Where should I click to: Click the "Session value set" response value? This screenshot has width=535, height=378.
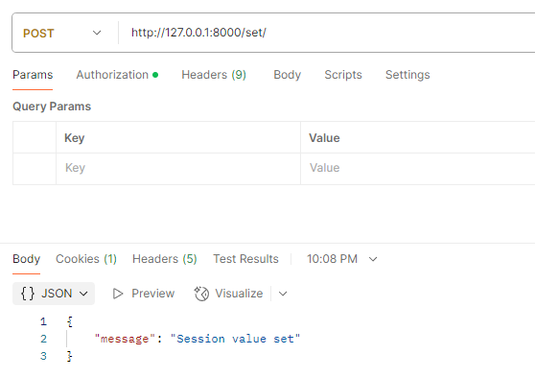pyautogui.click(x=235, y=339)
